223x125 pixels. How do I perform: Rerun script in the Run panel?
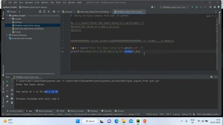7,81
